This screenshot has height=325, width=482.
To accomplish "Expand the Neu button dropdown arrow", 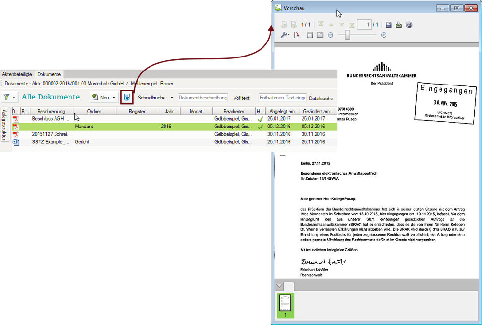I will coord(114,98).
